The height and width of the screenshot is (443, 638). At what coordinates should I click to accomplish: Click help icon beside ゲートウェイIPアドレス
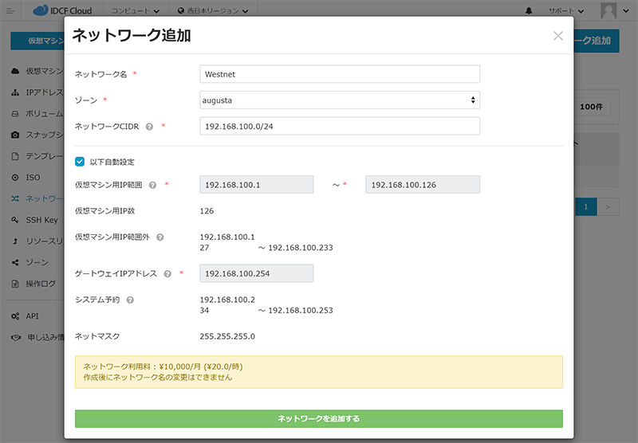point(167,273)
